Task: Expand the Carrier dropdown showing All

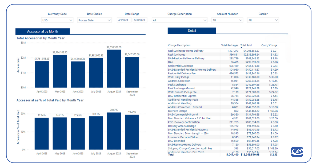Action: 263,20
